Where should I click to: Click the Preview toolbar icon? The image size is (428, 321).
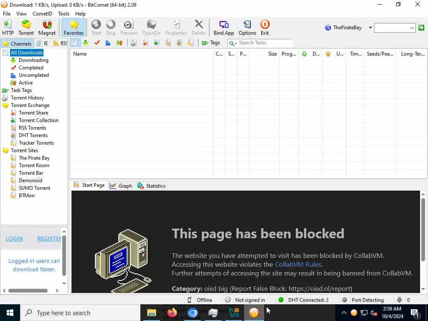tap(129, 27)
